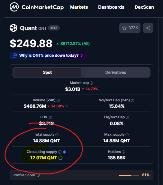Switch to Derivatives view
The image size is (163, 185).
(x=116, y=72)
